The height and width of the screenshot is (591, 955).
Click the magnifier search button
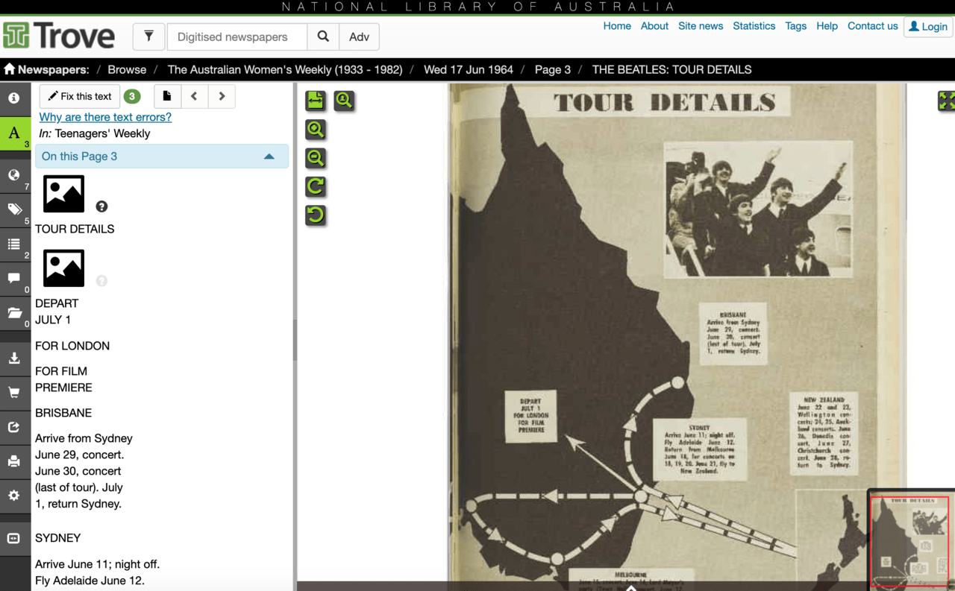(323, 37)
